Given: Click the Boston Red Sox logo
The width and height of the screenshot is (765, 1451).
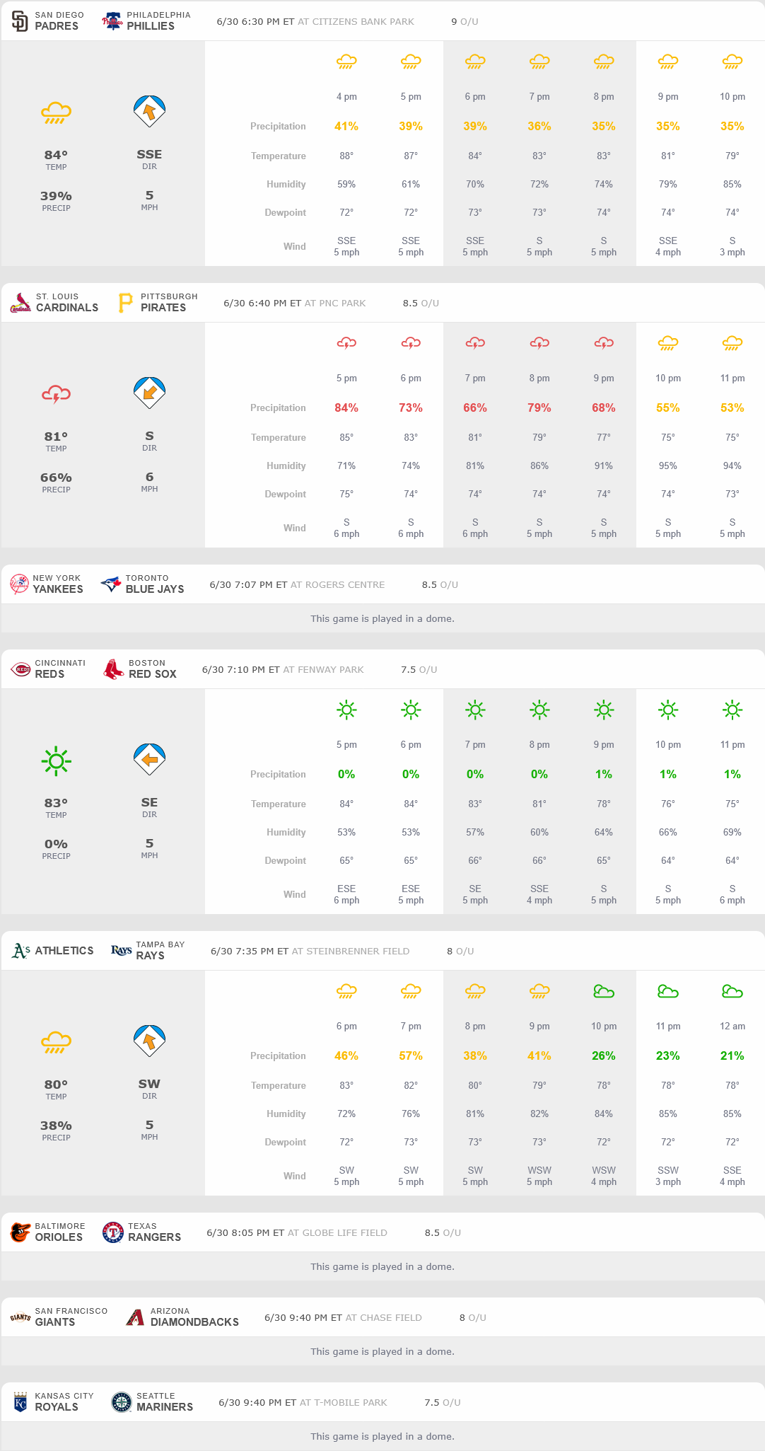Looking at the screenshot, I should point(113,669).
